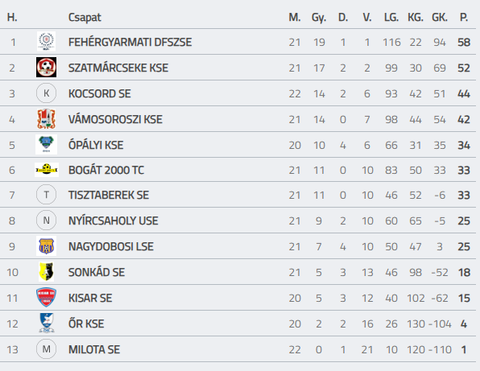The image size is (480, 371).
Task: Click the Kisar SE red-blue shield
Action: pyautogui.click(x=46, y=297)
